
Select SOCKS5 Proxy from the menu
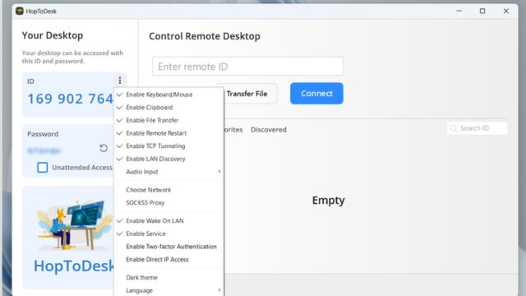pyautogui.click(x=168, y=203)
